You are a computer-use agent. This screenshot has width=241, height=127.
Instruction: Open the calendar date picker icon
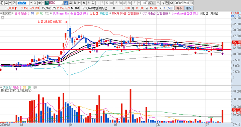191,3
